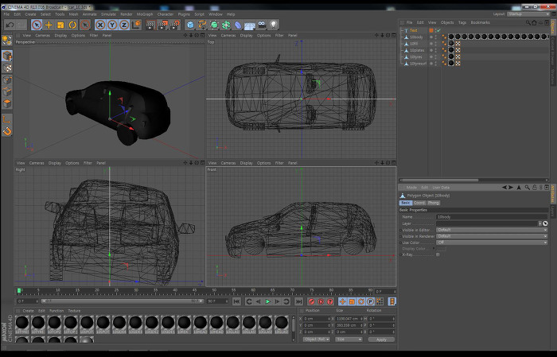
Task: Click the Undo arrow icon
Action: [10, 25]
